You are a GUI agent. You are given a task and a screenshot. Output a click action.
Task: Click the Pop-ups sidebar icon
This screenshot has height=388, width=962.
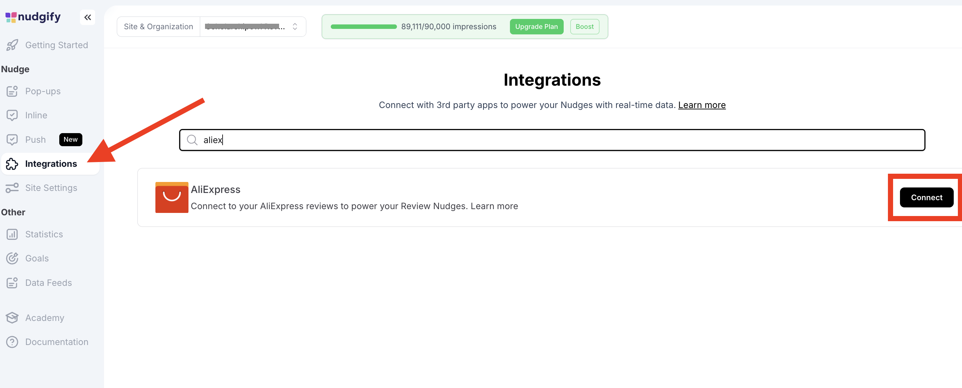12,91
